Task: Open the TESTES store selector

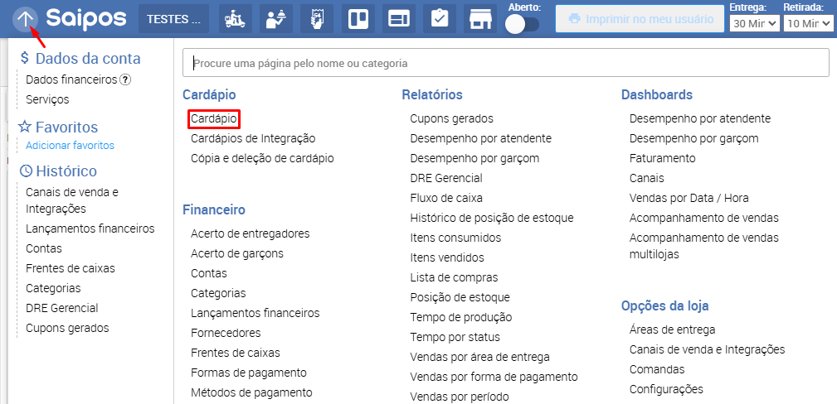Action: (x=174, y=19)
